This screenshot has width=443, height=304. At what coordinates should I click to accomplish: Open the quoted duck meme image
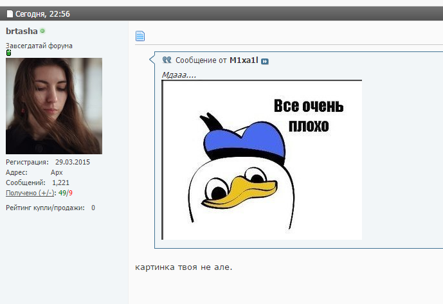pos(262,160)
